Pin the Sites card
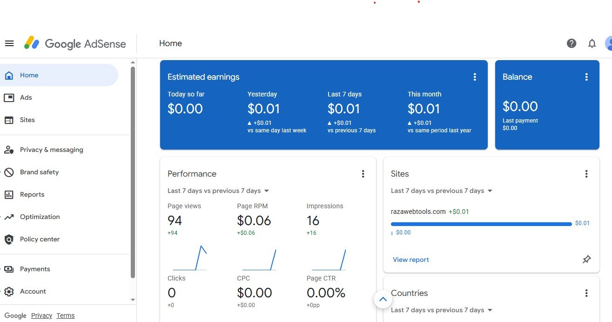This screenshot has height=322, width=612. tap(586, 259)
